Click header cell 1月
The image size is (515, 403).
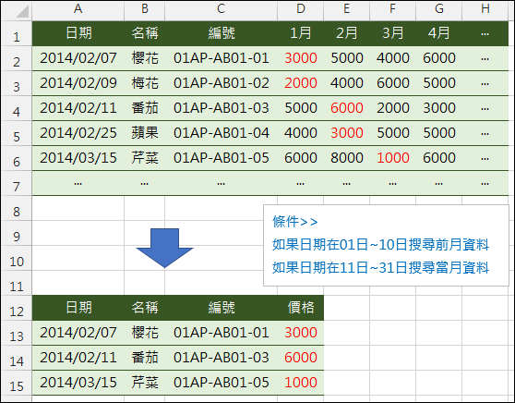pyautogui.click(x=301, y=33)
